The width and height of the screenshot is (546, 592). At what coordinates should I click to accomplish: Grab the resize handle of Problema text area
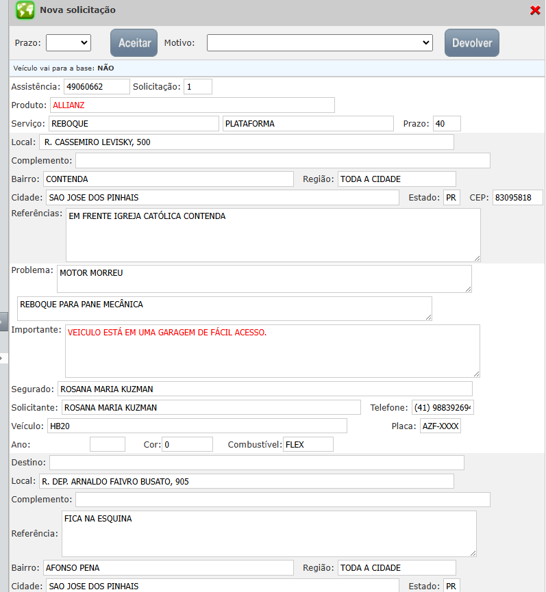[x=468, y=289]
